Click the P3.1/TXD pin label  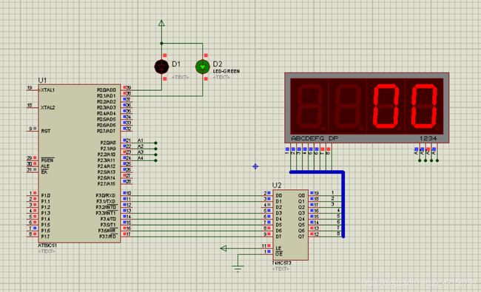click(106, 201)
